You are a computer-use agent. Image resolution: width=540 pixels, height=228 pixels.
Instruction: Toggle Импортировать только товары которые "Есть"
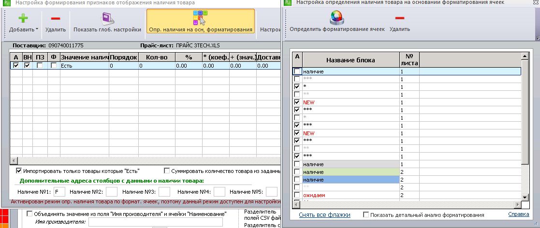point(18,171)
